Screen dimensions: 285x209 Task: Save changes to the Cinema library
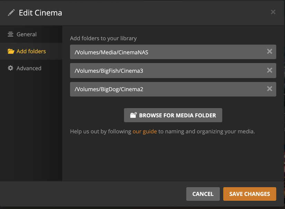[x=249, y=194]
